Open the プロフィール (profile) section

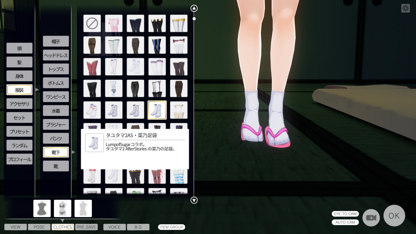point(19,159)
